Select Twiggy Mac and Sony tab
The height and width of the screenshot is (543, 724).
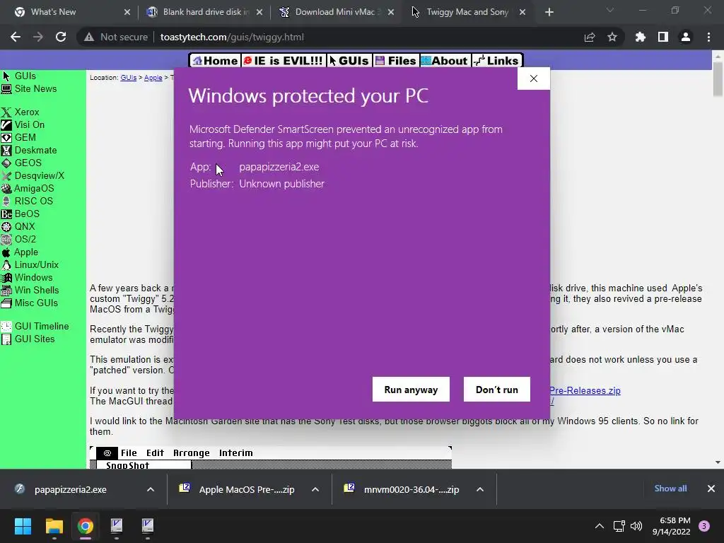pos(467,12)
